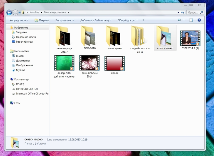
Task: Open the Help question mark icon
Action: (x=199, y=20)
